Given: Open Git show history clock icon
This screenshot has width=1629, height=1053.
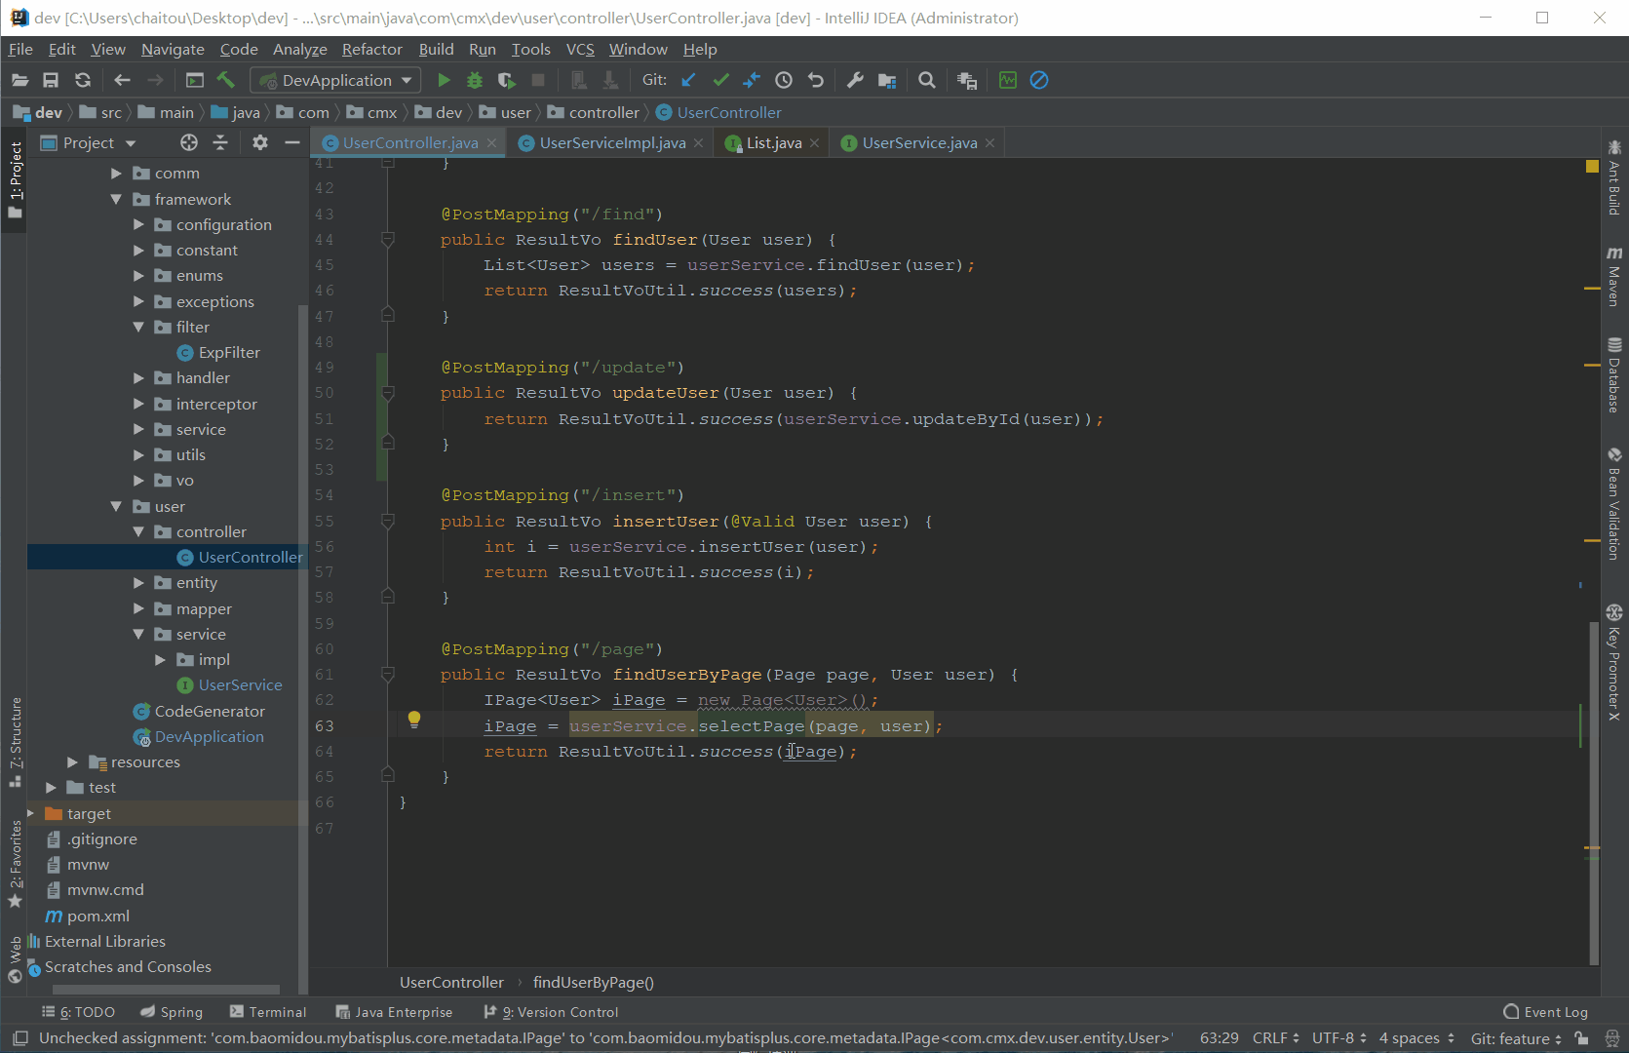Looking at the screenshot, I should point(784,81).
